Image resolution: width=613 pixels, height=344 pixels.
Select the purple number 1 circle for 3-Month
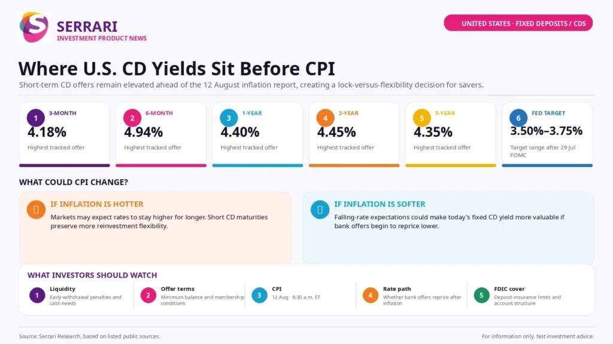[x=35, y=118]
